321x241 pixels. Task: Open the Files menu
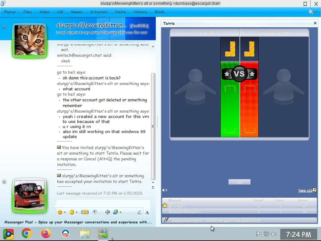point(28,12)
